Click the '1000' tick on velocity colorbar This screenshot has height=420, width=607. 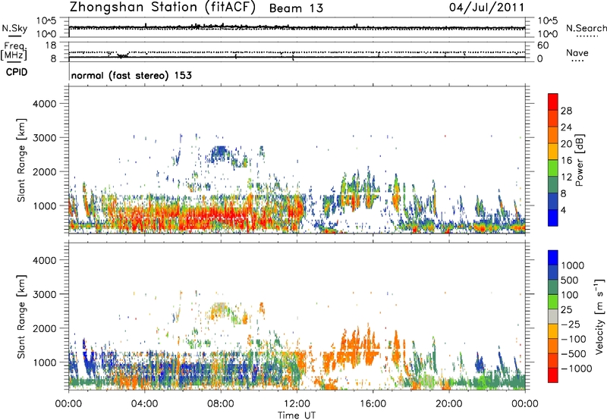(x=572, y=265)
